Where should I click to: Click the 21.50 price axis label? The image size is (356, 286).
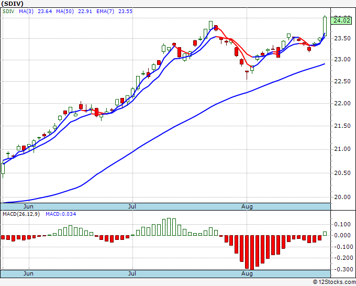coord(342,126)
